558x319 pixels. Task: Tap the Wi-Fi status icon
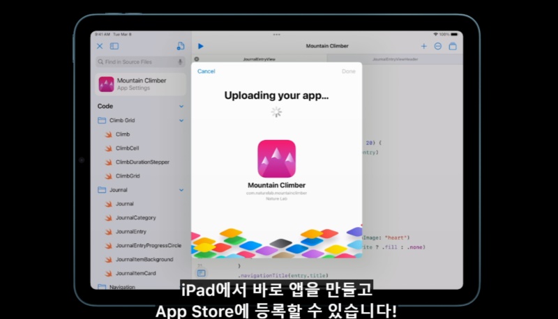(x=435, y=34)
